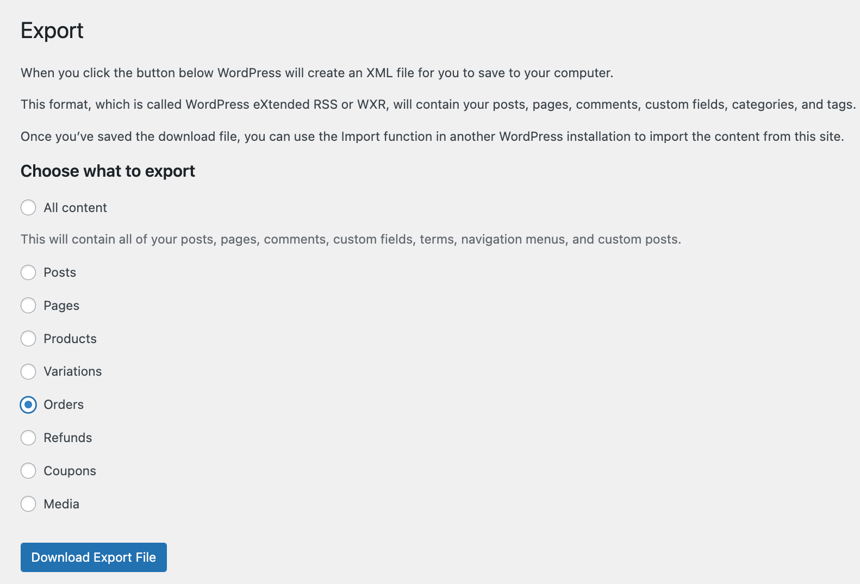Deselect Orders by choosing All content

tap(28, 208)
